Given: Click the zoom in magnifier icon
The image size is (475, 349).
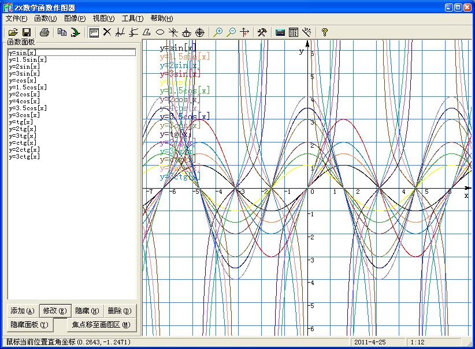Looking at the screenshot, I should click(218, 32).
